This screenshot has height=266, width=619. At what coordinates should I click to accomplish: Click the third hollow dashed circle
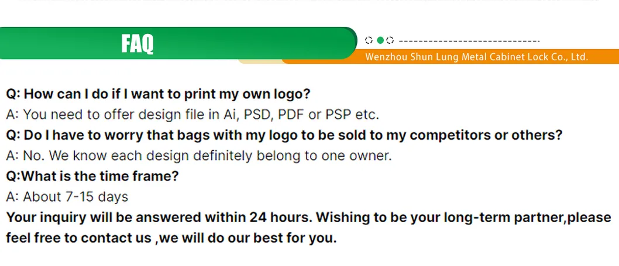390,40
